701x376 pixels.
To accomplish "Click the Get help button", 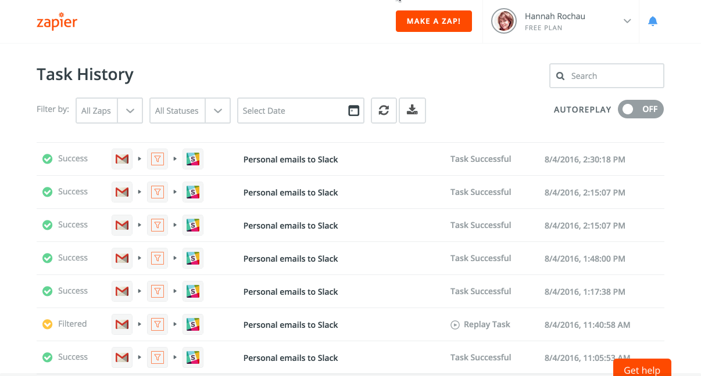I will [x=642, y=368].
